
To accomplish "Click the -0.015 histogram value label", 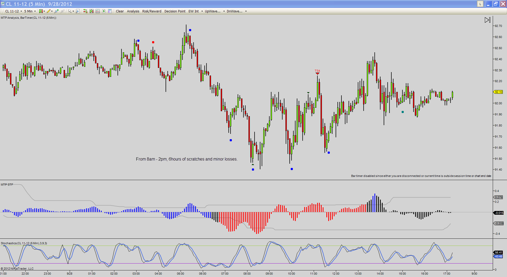I will point(499,213).
